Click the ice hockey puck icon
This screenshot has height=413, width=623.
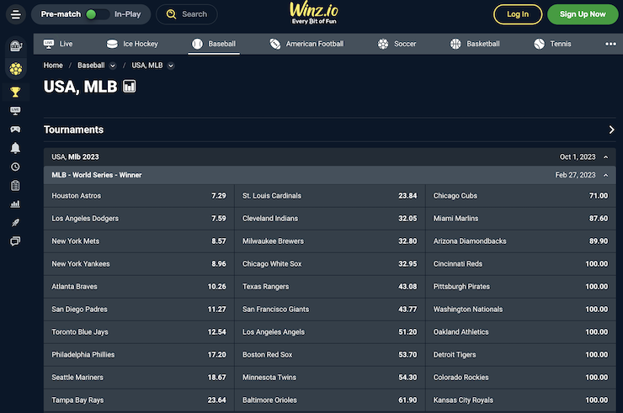112,44
